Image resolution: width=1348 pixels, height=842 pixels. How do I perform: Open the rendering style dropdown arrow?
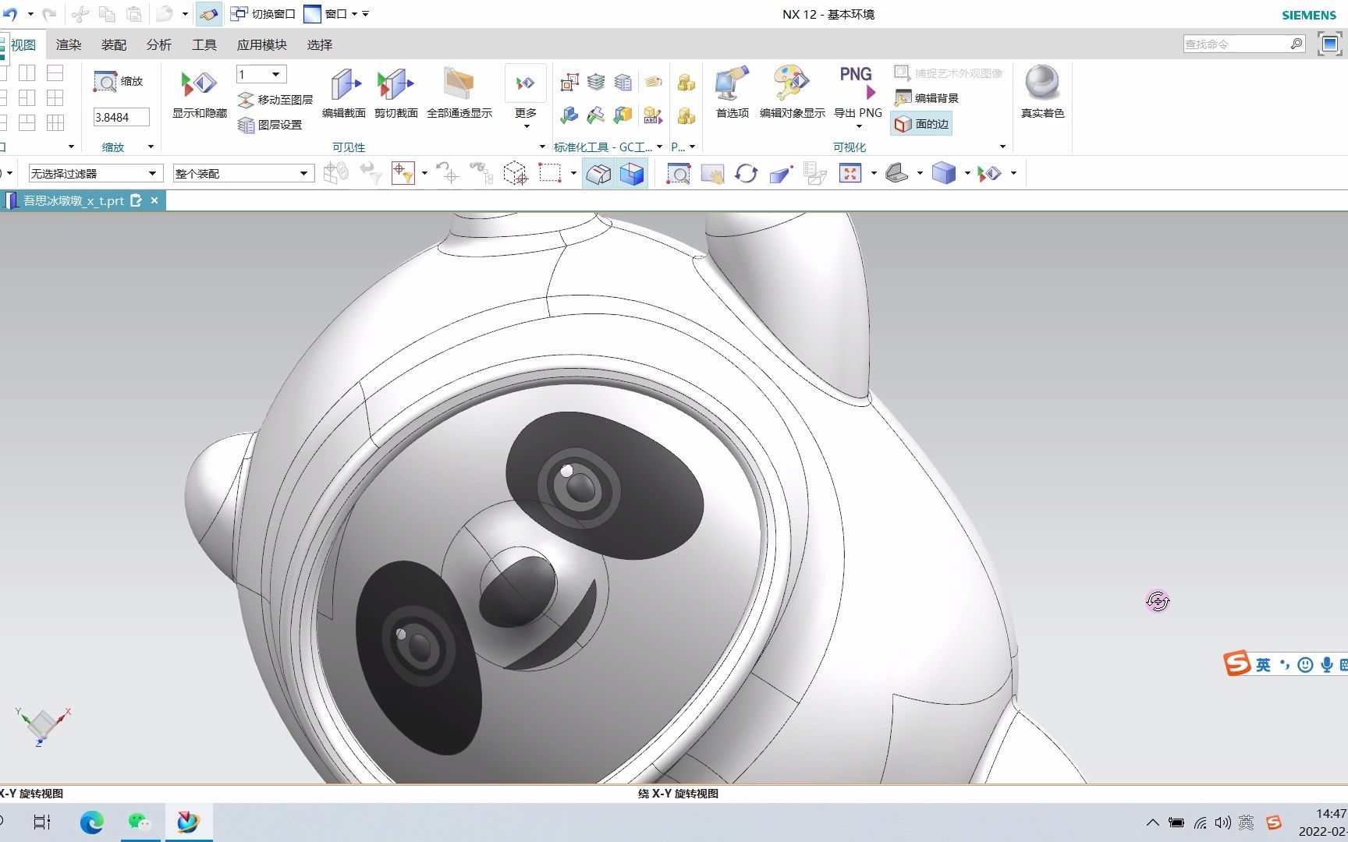point(967,173)
